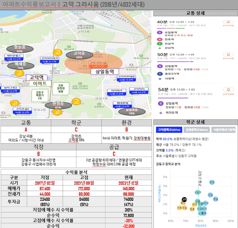
Task: Click the 강동구 학원가 1위 label box
Action: [x=40, y=95]
